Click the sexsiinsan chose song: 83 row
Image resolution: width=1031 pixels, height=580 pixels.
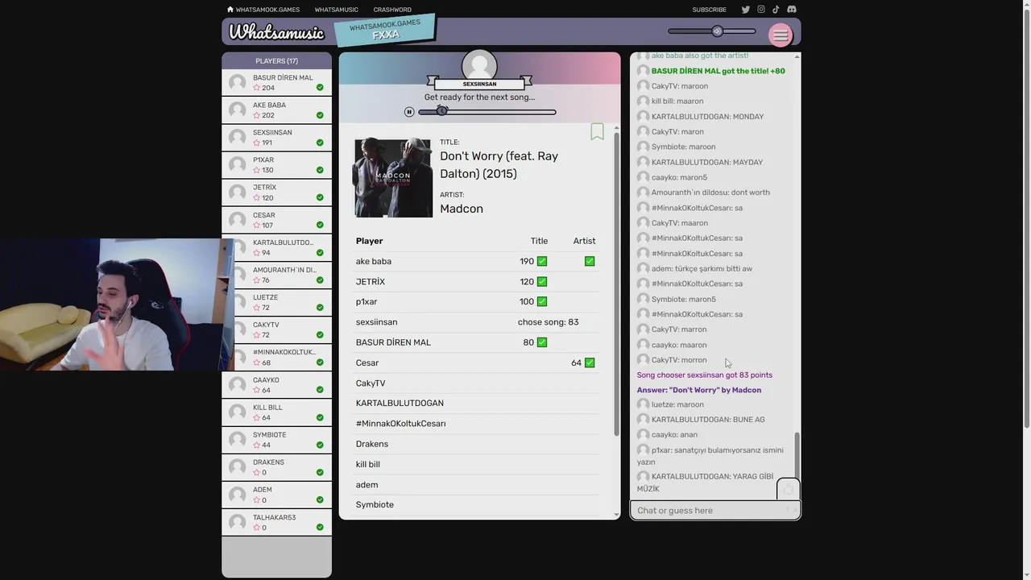click(475, 322)
